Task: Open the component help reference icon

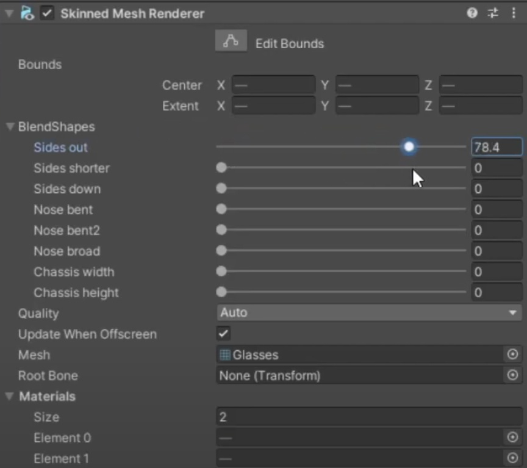Action: coord(472,13)
